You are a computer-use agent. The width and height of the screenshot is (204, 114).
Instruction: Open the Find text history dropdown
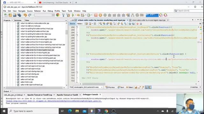click(102, 87)
